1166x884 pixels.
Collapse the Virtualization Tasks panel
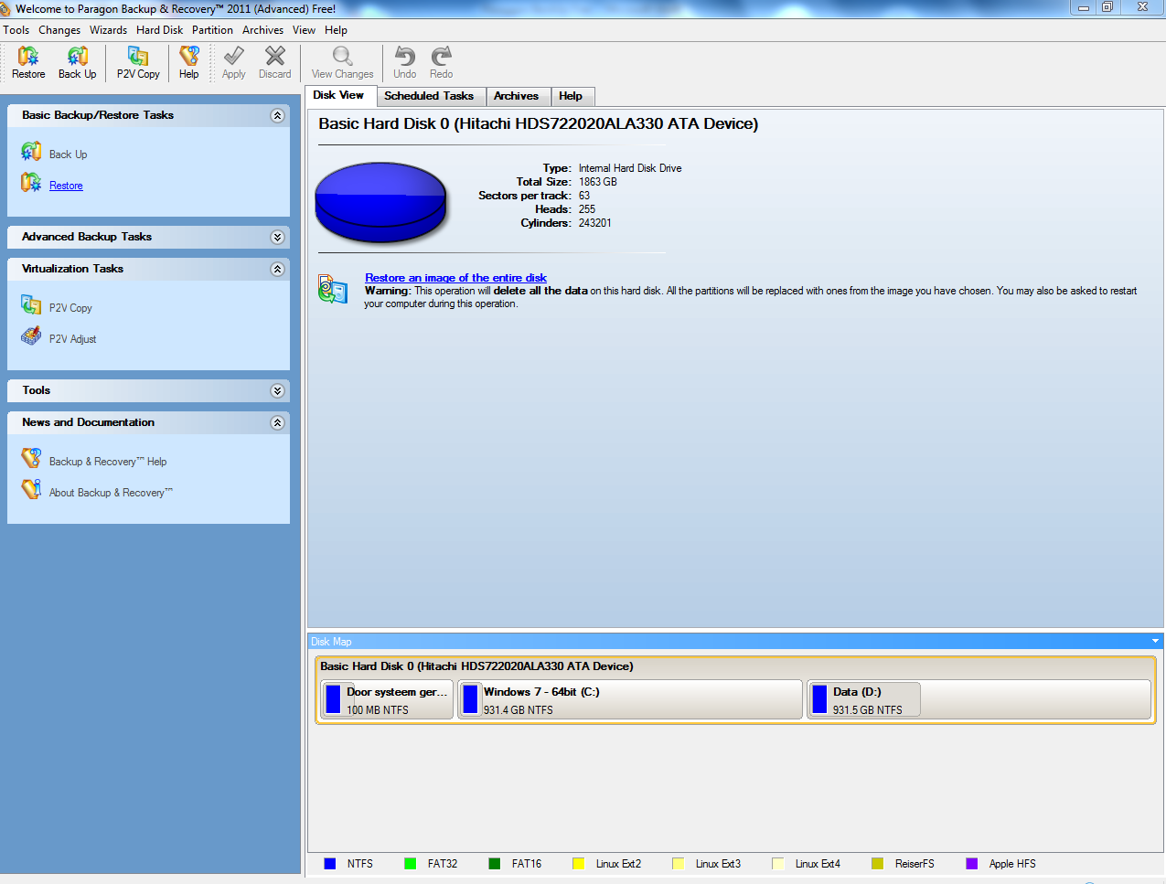pyautogui.click(x=277, y=270)
